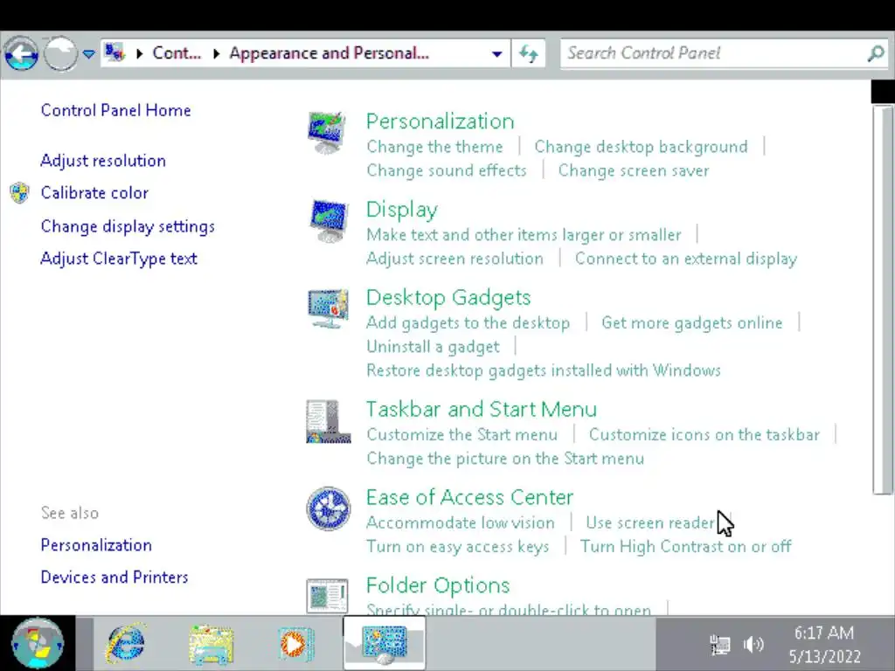Screen dimensions: 895x671
Task: Open Devices and Printers link
Action: pos(114,577)
